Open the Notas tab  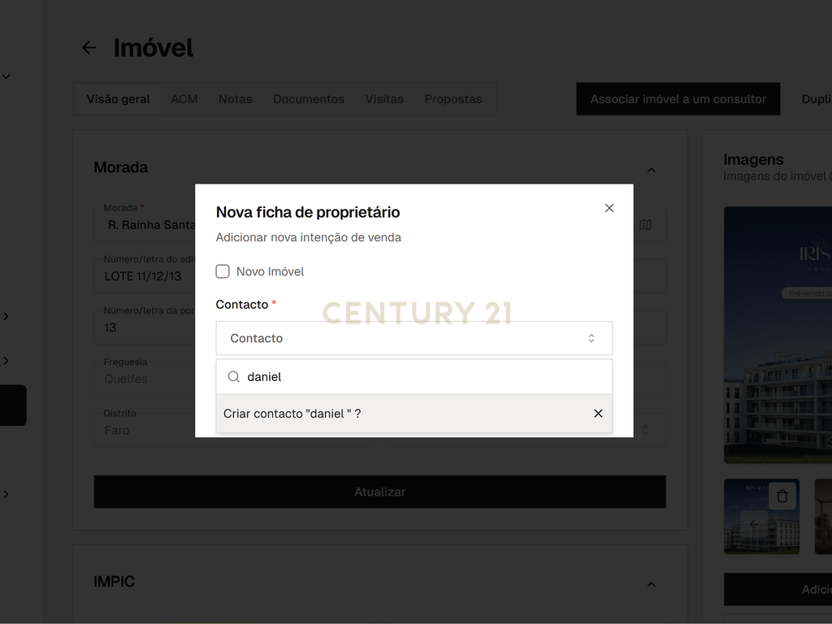pyautogui.click(x=235, y=99)
